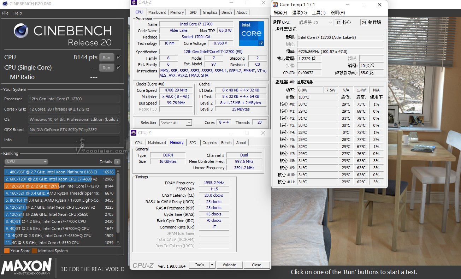
Task: Minimize the upper CPU-Z window
Action: pyautogui.click(x=231, y=3)
